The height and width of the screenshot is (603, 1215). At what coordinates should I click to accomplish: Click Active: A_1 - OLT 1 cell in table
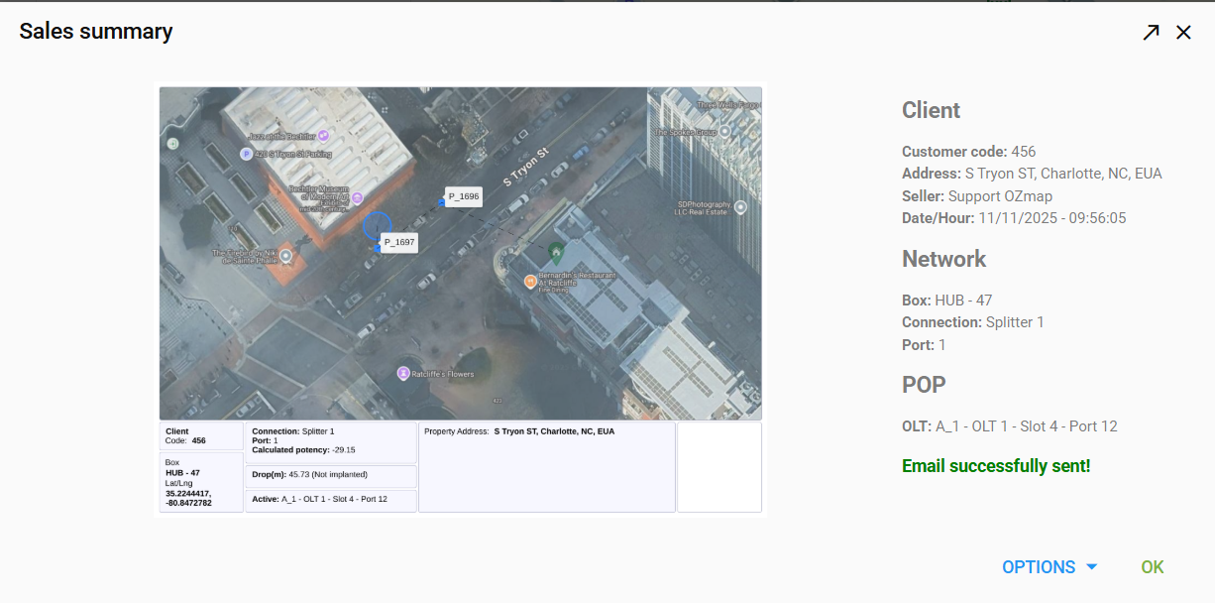(331, 500)
